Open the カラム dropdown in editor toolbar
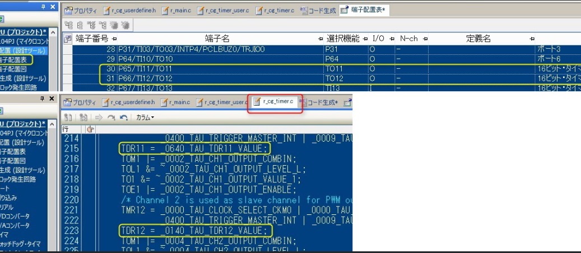Viewport: 581px width, 253px height. coord(145,118)
